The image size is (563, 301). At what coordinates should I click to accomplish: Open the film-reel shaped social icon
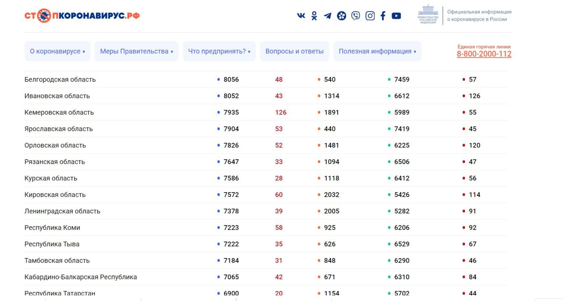pyautogui.click(x=341, y=16)
